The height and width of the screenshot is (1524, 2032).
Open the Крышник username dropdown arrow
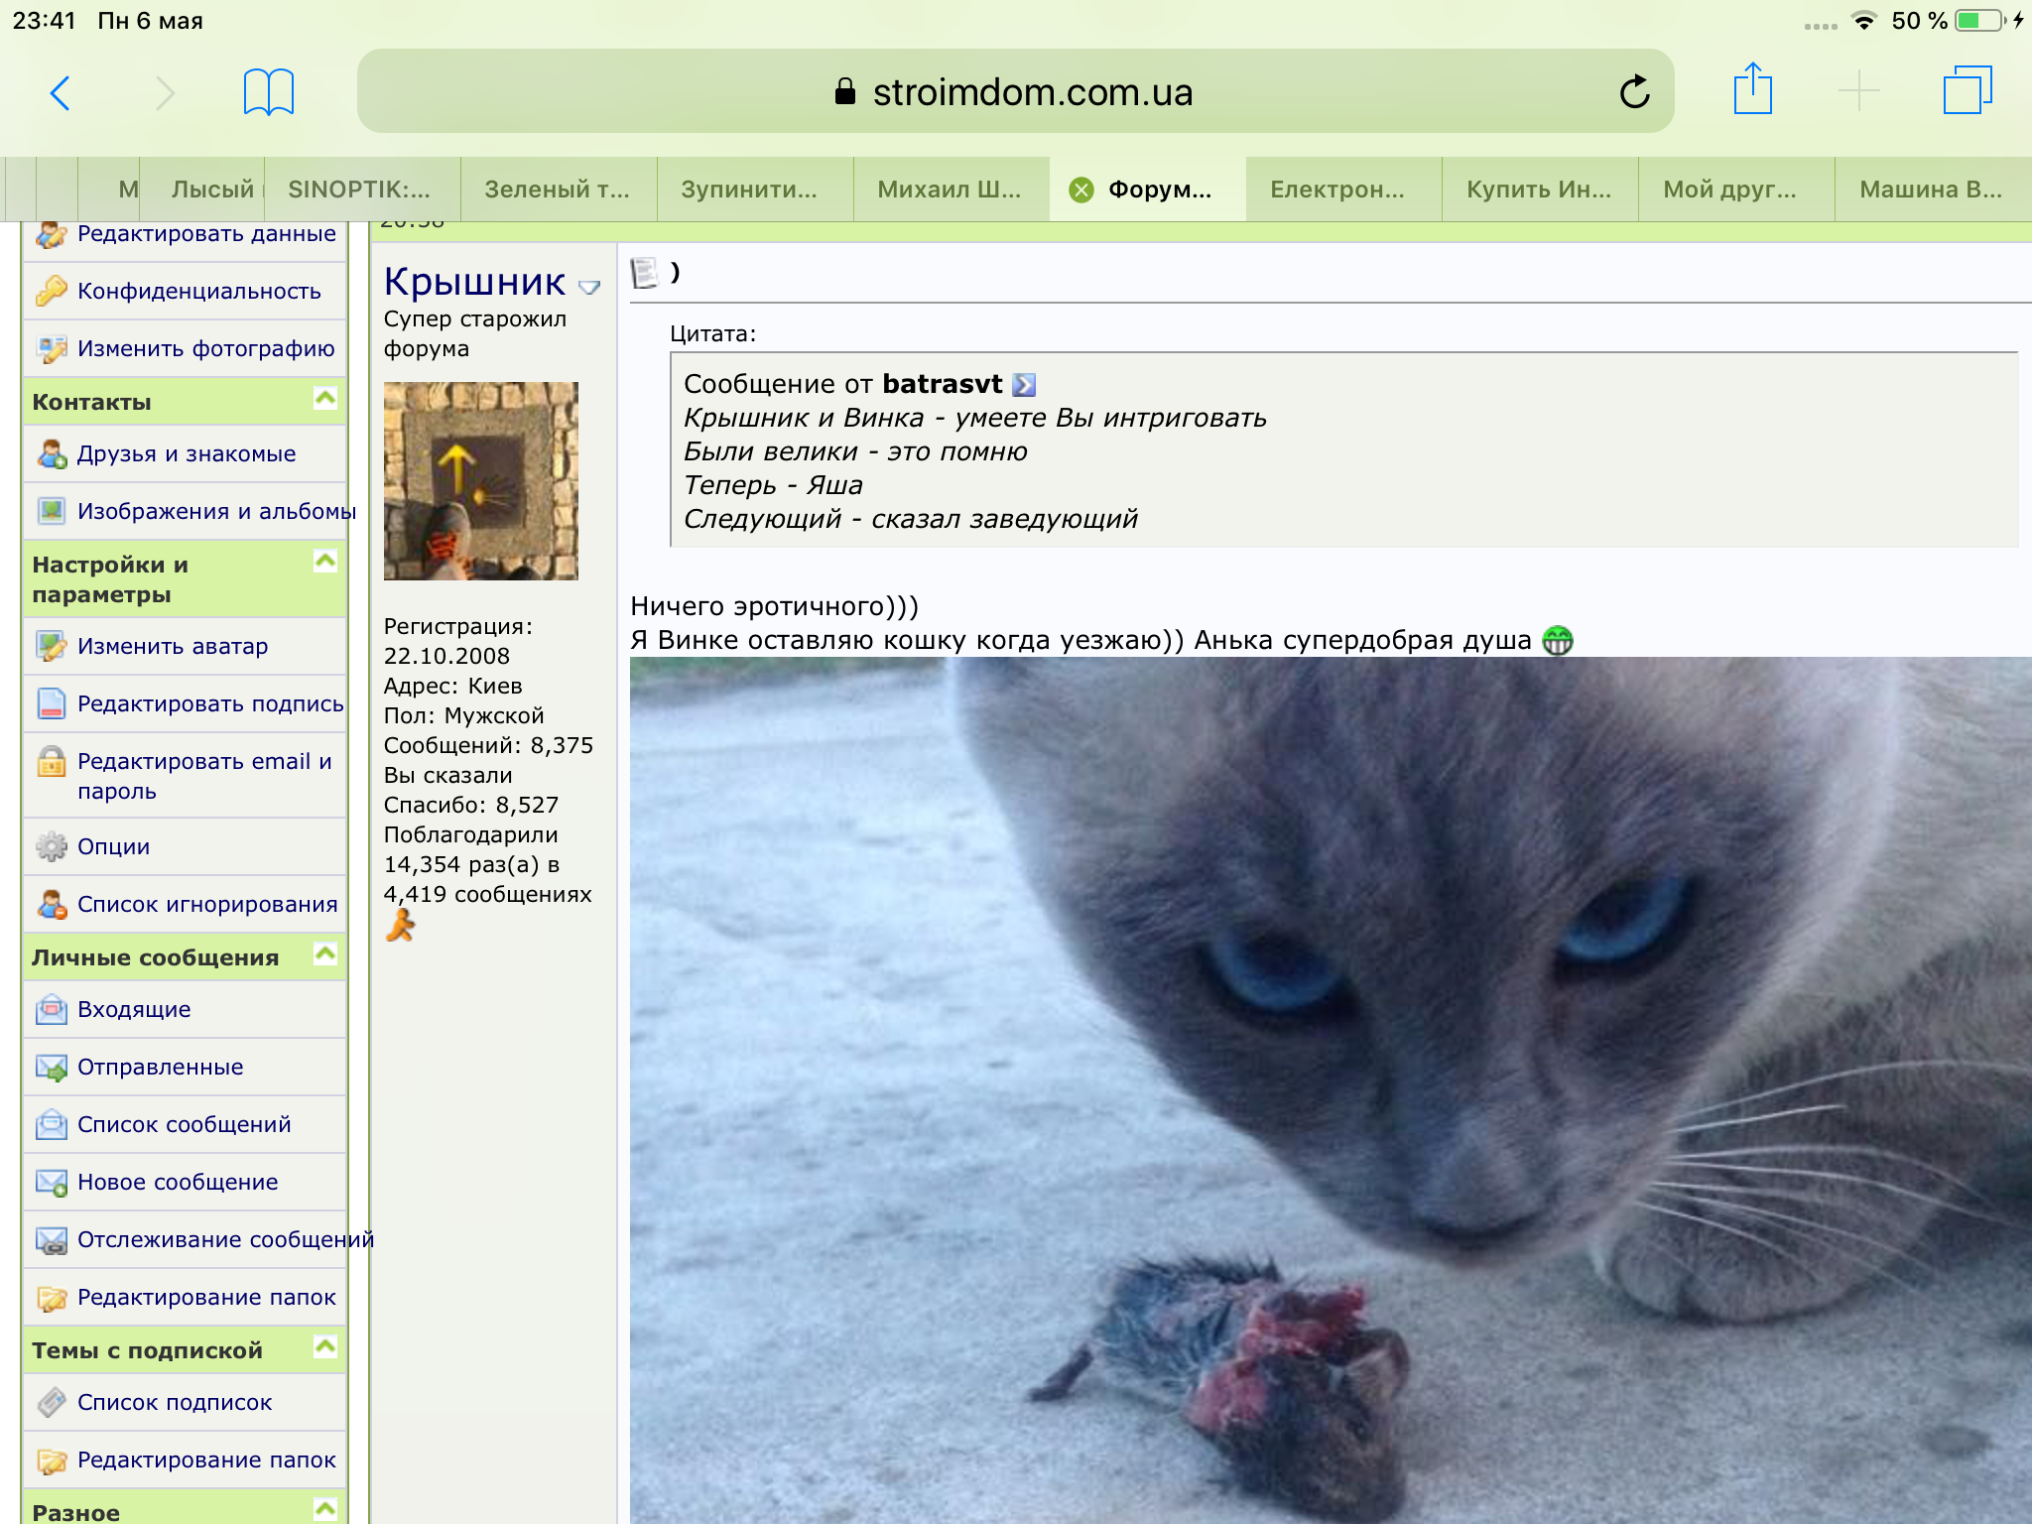[x=589, y=288]
